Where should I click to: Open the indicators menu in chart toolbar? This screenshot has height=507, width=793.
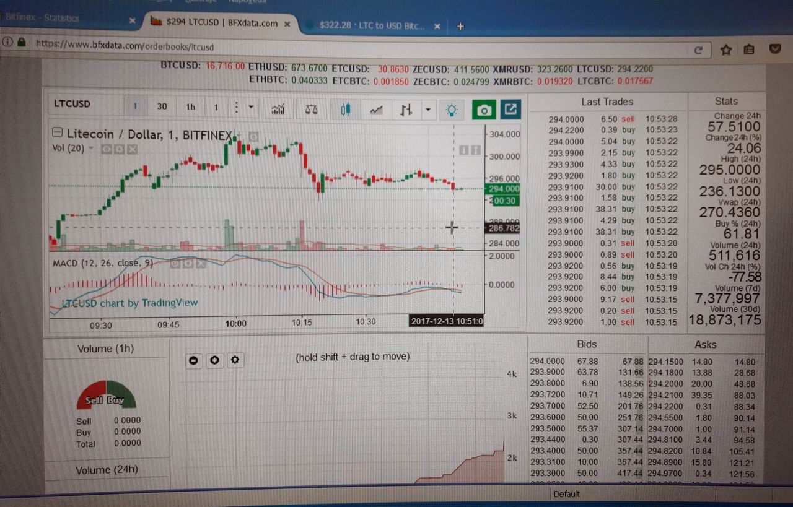tap(279, 109)
